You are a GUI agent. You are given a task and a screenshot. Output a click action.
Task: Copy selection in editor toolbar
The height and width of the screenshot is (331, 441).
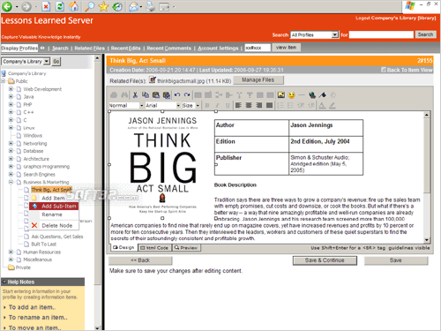[146, 95]
